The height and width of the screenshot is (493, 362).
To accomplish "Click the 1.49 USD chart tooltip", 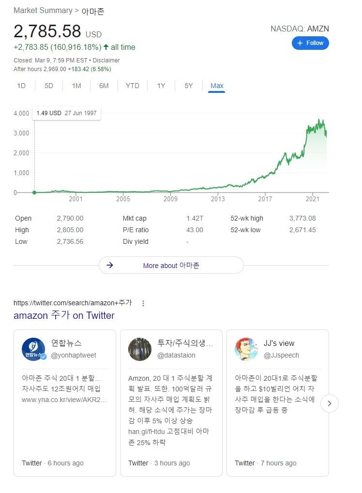I will (x=66, y=113).
